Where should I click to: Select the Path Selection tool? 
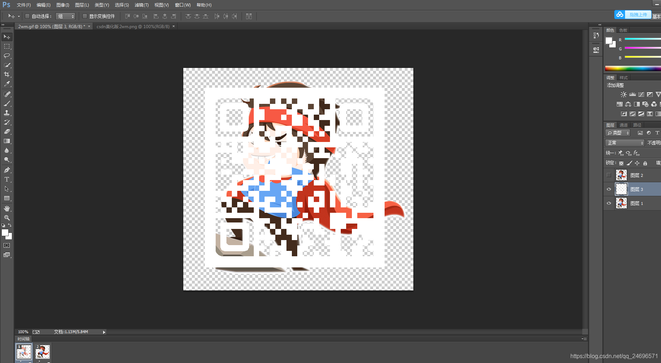7,189
